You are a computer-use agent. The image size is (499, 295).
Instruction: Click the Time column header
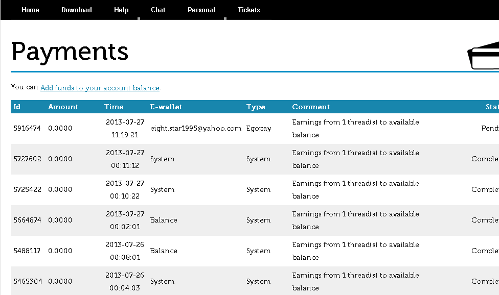(x=114, y=107)
